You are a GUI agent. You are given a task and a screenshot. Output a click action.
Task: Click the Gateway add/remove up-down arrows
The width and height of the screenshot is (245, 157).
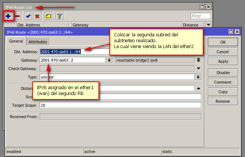(x=198, y=60)
